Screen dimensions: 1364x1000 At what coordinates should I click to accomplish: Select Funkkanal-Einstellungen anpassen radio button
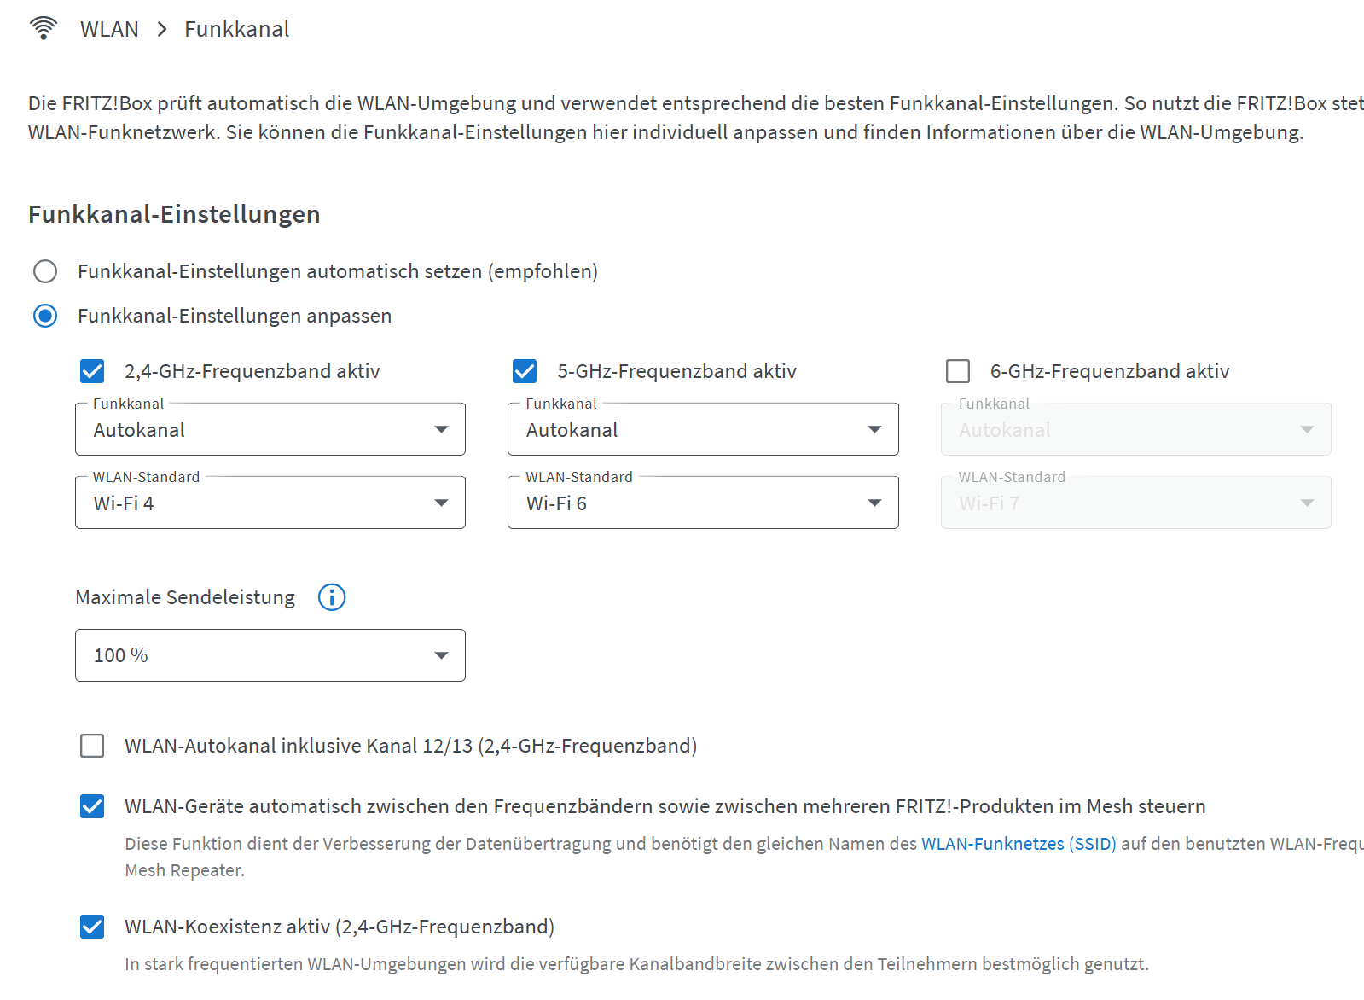click(45, 316)
